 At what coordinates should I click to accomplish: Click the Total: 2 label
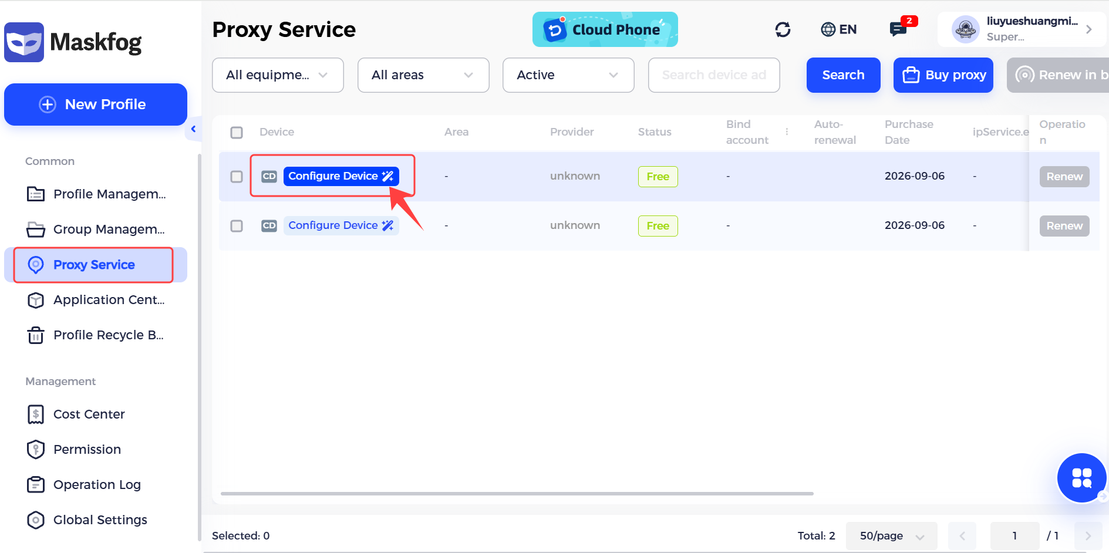point(816,536)
